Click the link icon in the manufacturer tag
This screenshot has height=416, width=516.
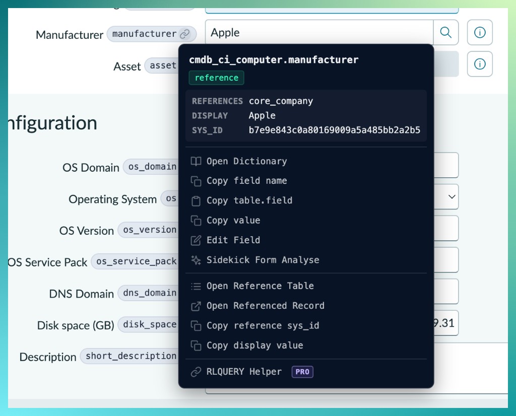click(x=185, y=34)
